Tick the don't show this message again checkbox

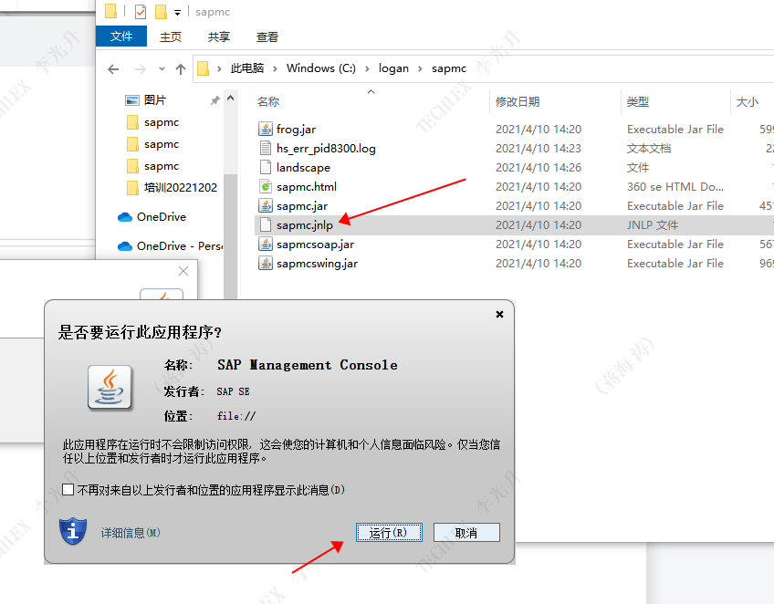coord(68,490)
